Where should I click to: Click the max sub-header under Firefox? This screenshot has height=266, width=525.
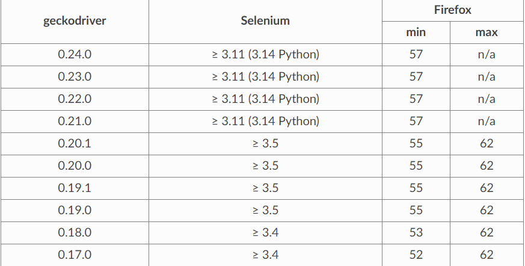(x=487, y=32)
